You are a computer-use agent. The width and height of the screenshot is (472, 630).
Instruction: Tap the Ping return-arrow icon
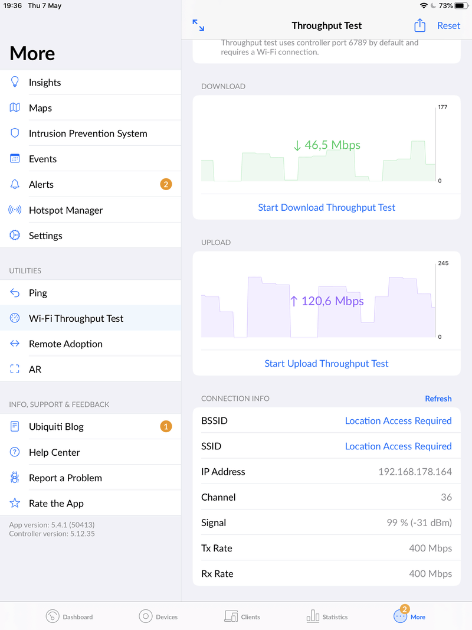coord(15,293)
